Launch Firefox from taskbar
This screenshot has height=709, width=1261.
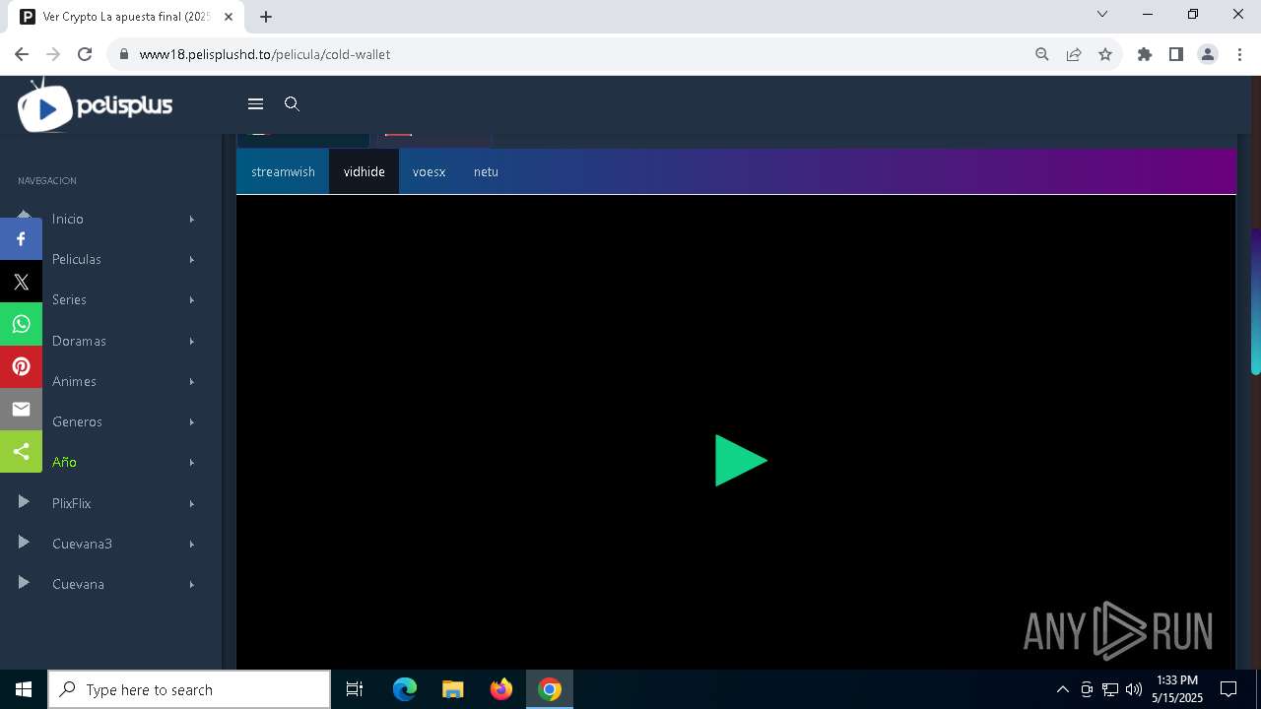(501, 689)
